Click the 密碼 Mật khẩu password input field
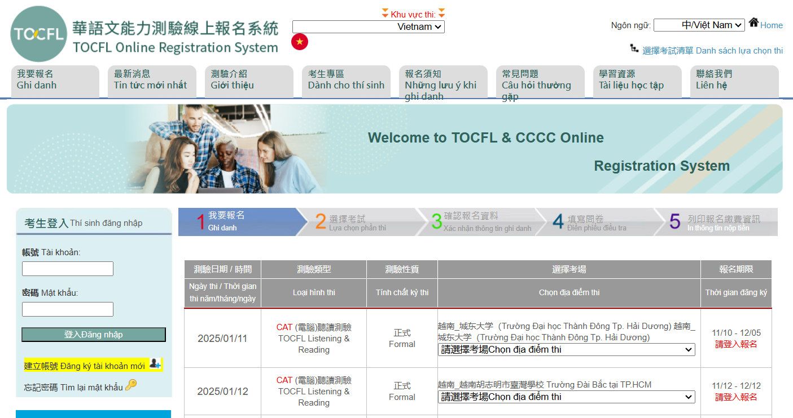 tap(68, 309)
